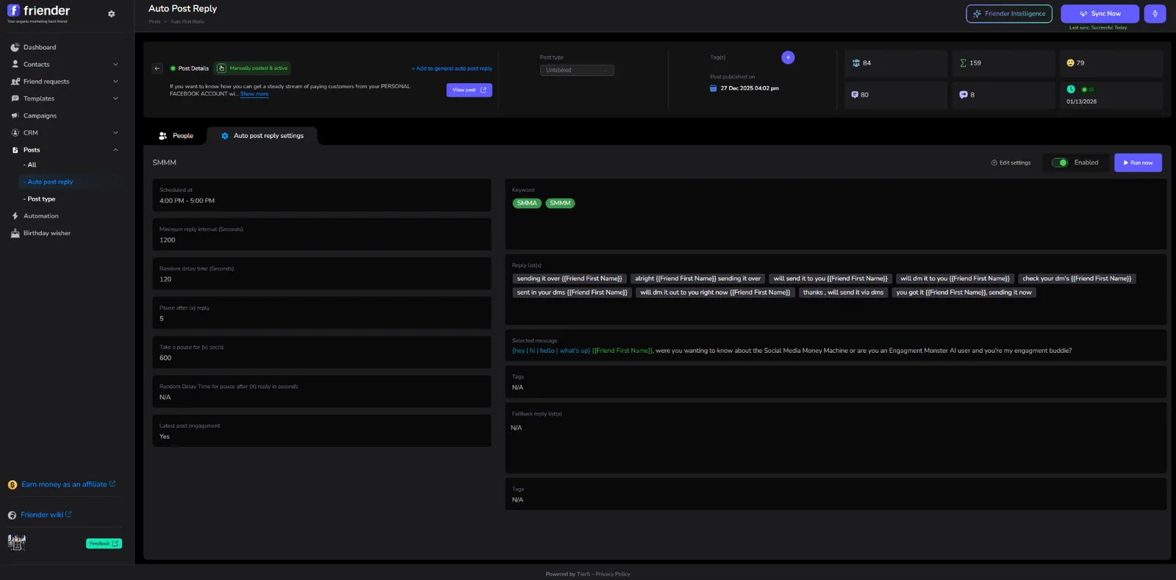Open the Campaigns section

pyautogui.click(x=40, y=115)
